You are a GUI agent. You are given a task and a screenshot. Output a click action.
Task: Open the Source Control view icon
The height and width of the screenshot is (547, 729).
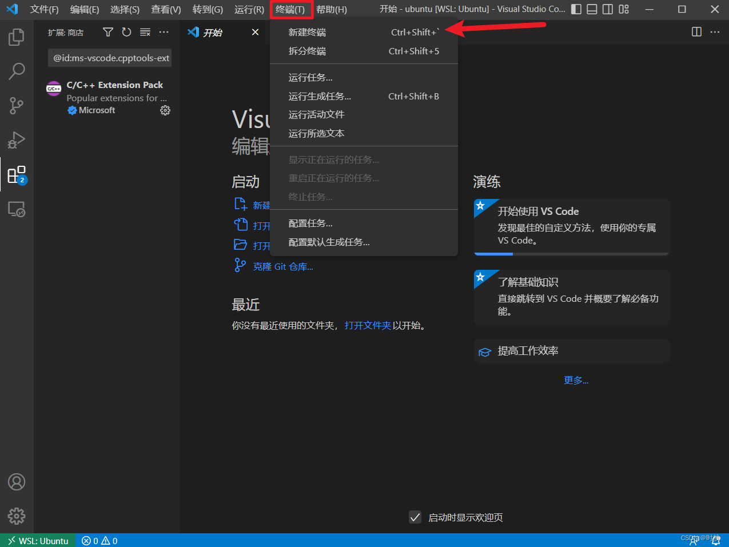click(17, 106)
